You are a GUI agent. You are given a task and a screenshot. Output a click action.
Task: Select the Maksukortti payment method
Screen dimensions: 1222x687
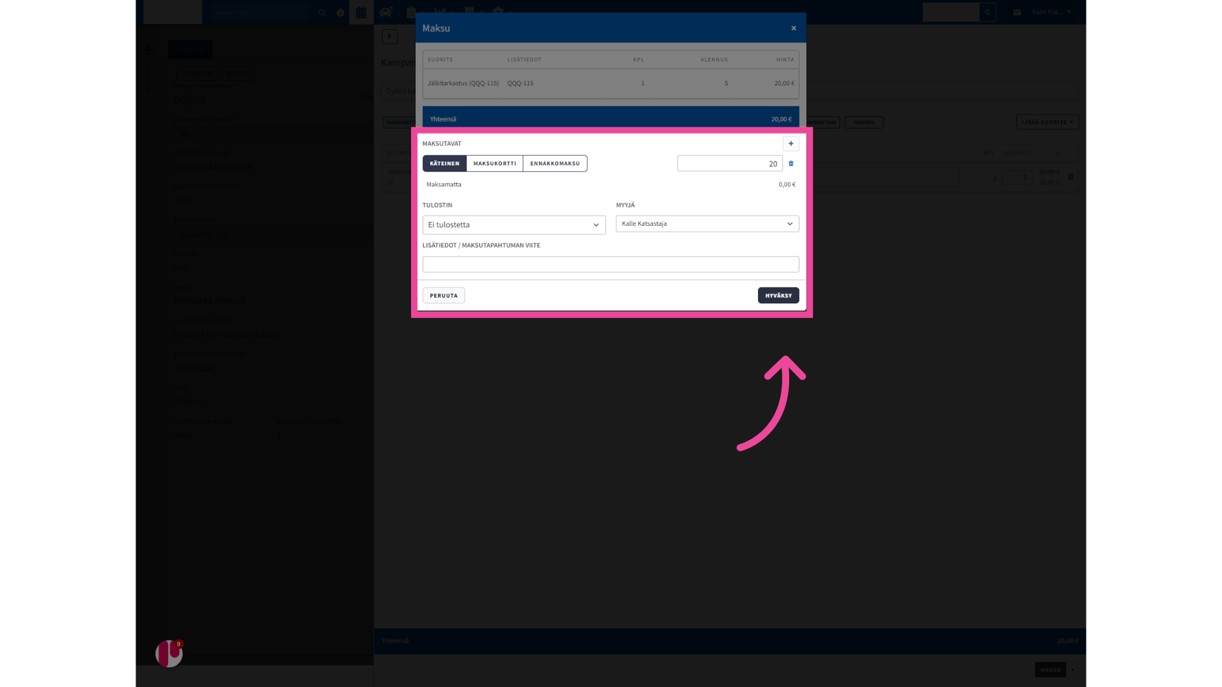point(495,163)
